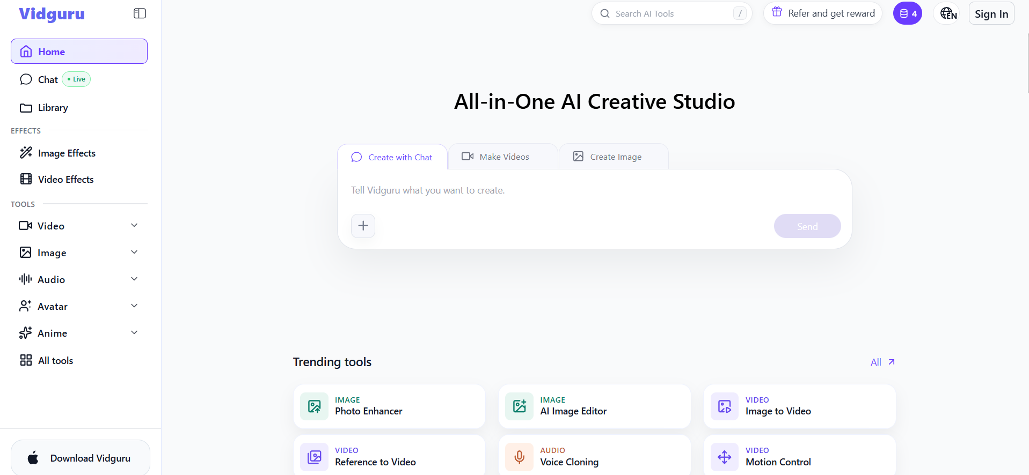Image resolution: width=1029 pixels, height=475 pixels.
Task: Open Home in the sidebar
Action: click(x=79, y=51)
